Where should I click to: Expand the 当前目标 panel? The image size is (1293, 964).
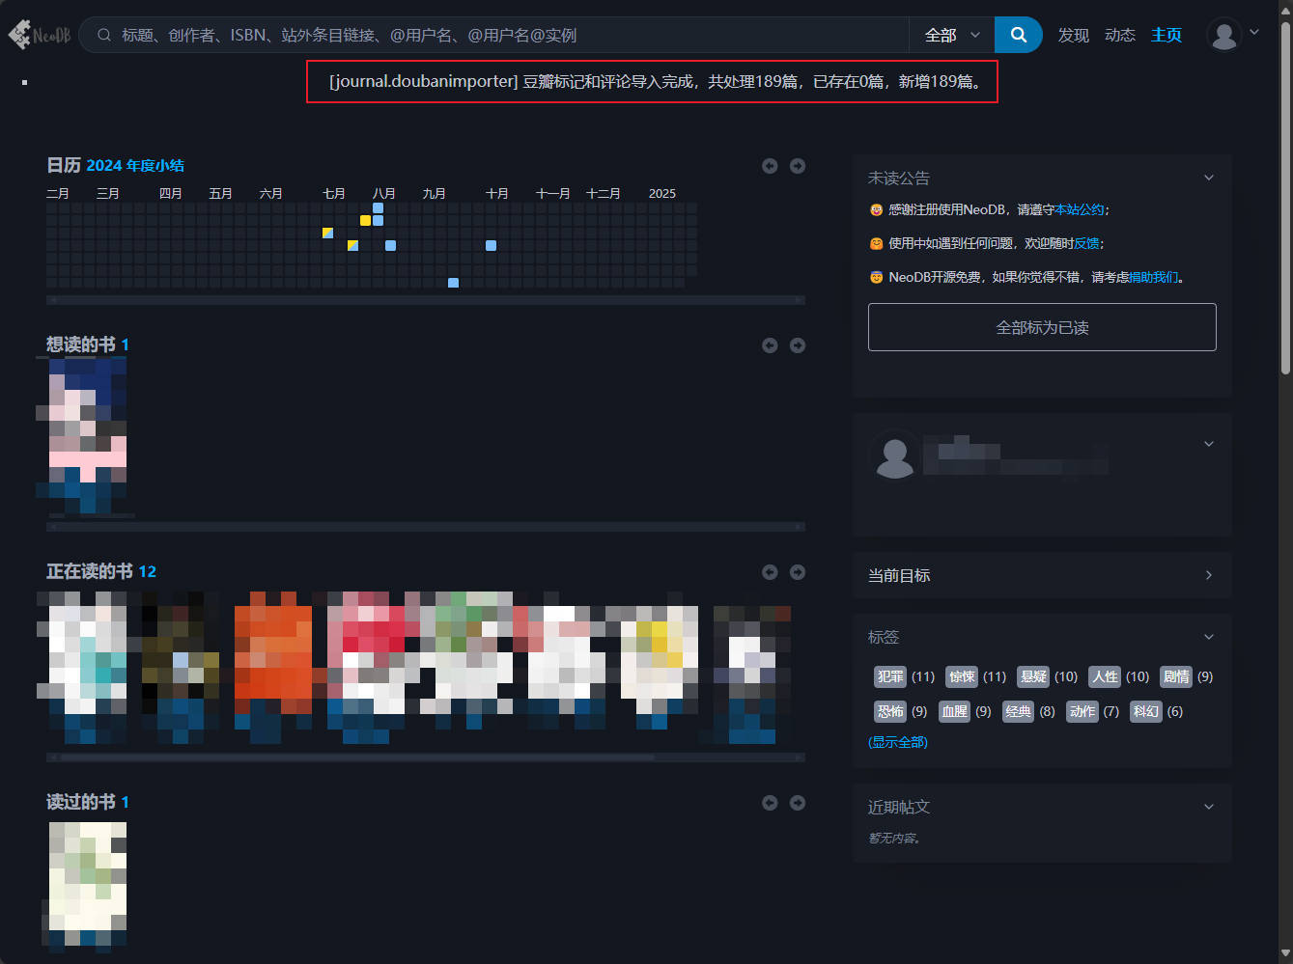coord(1208,575)
